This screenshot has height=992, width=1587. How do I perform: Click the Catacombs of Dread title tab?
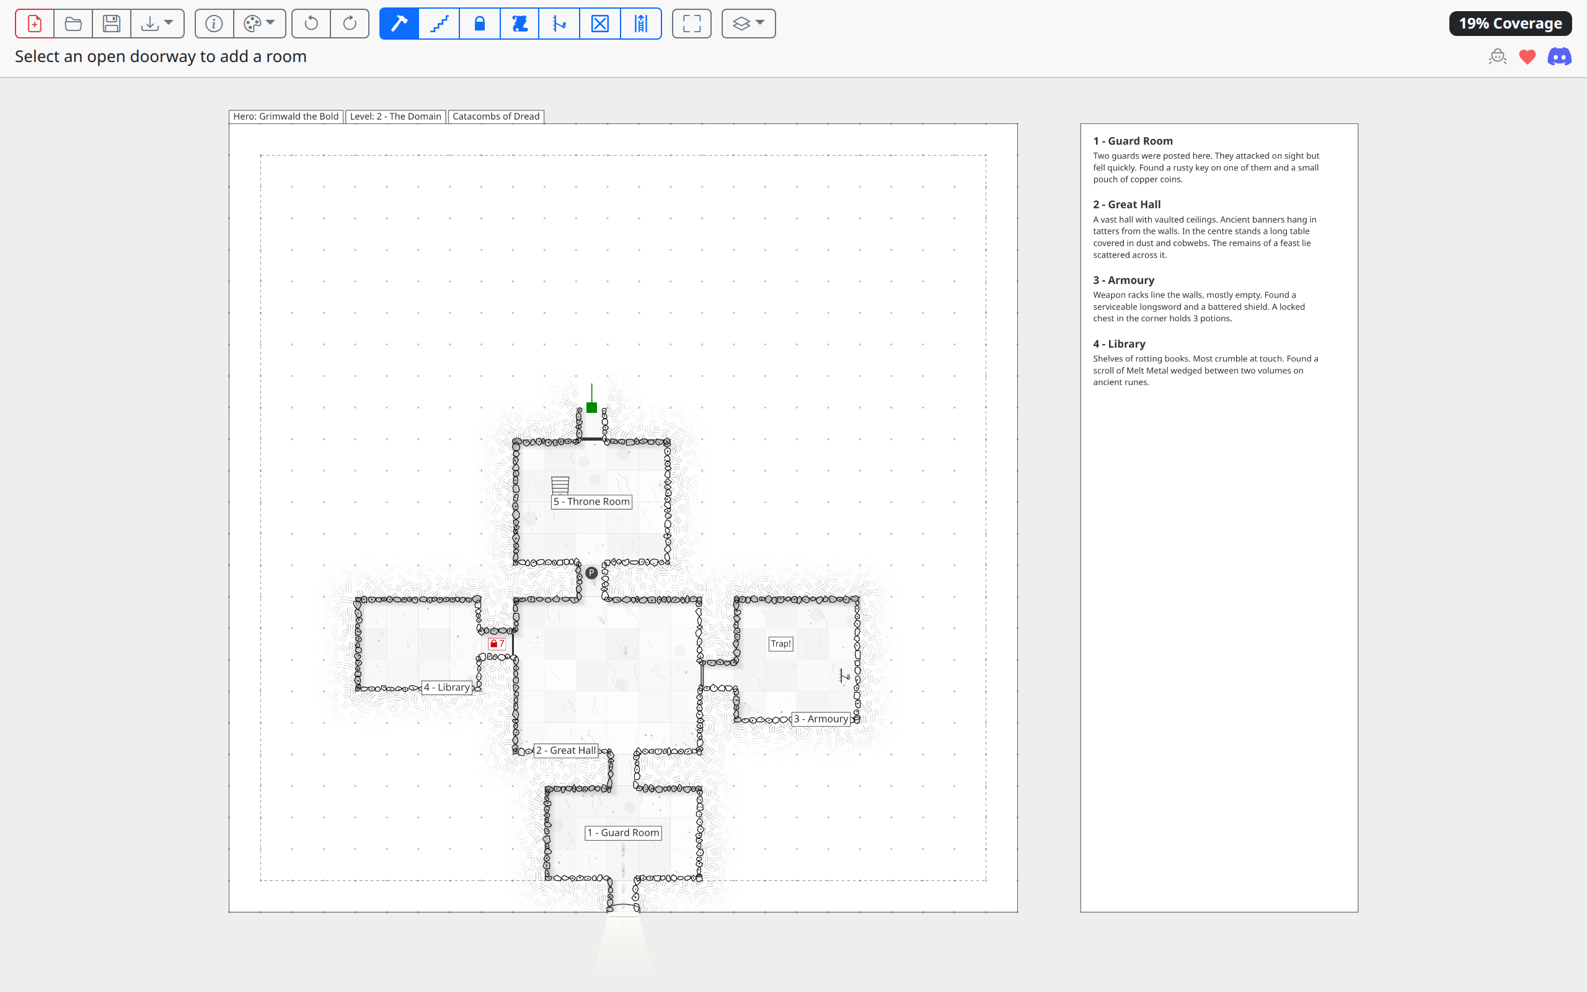pos(496,116)
